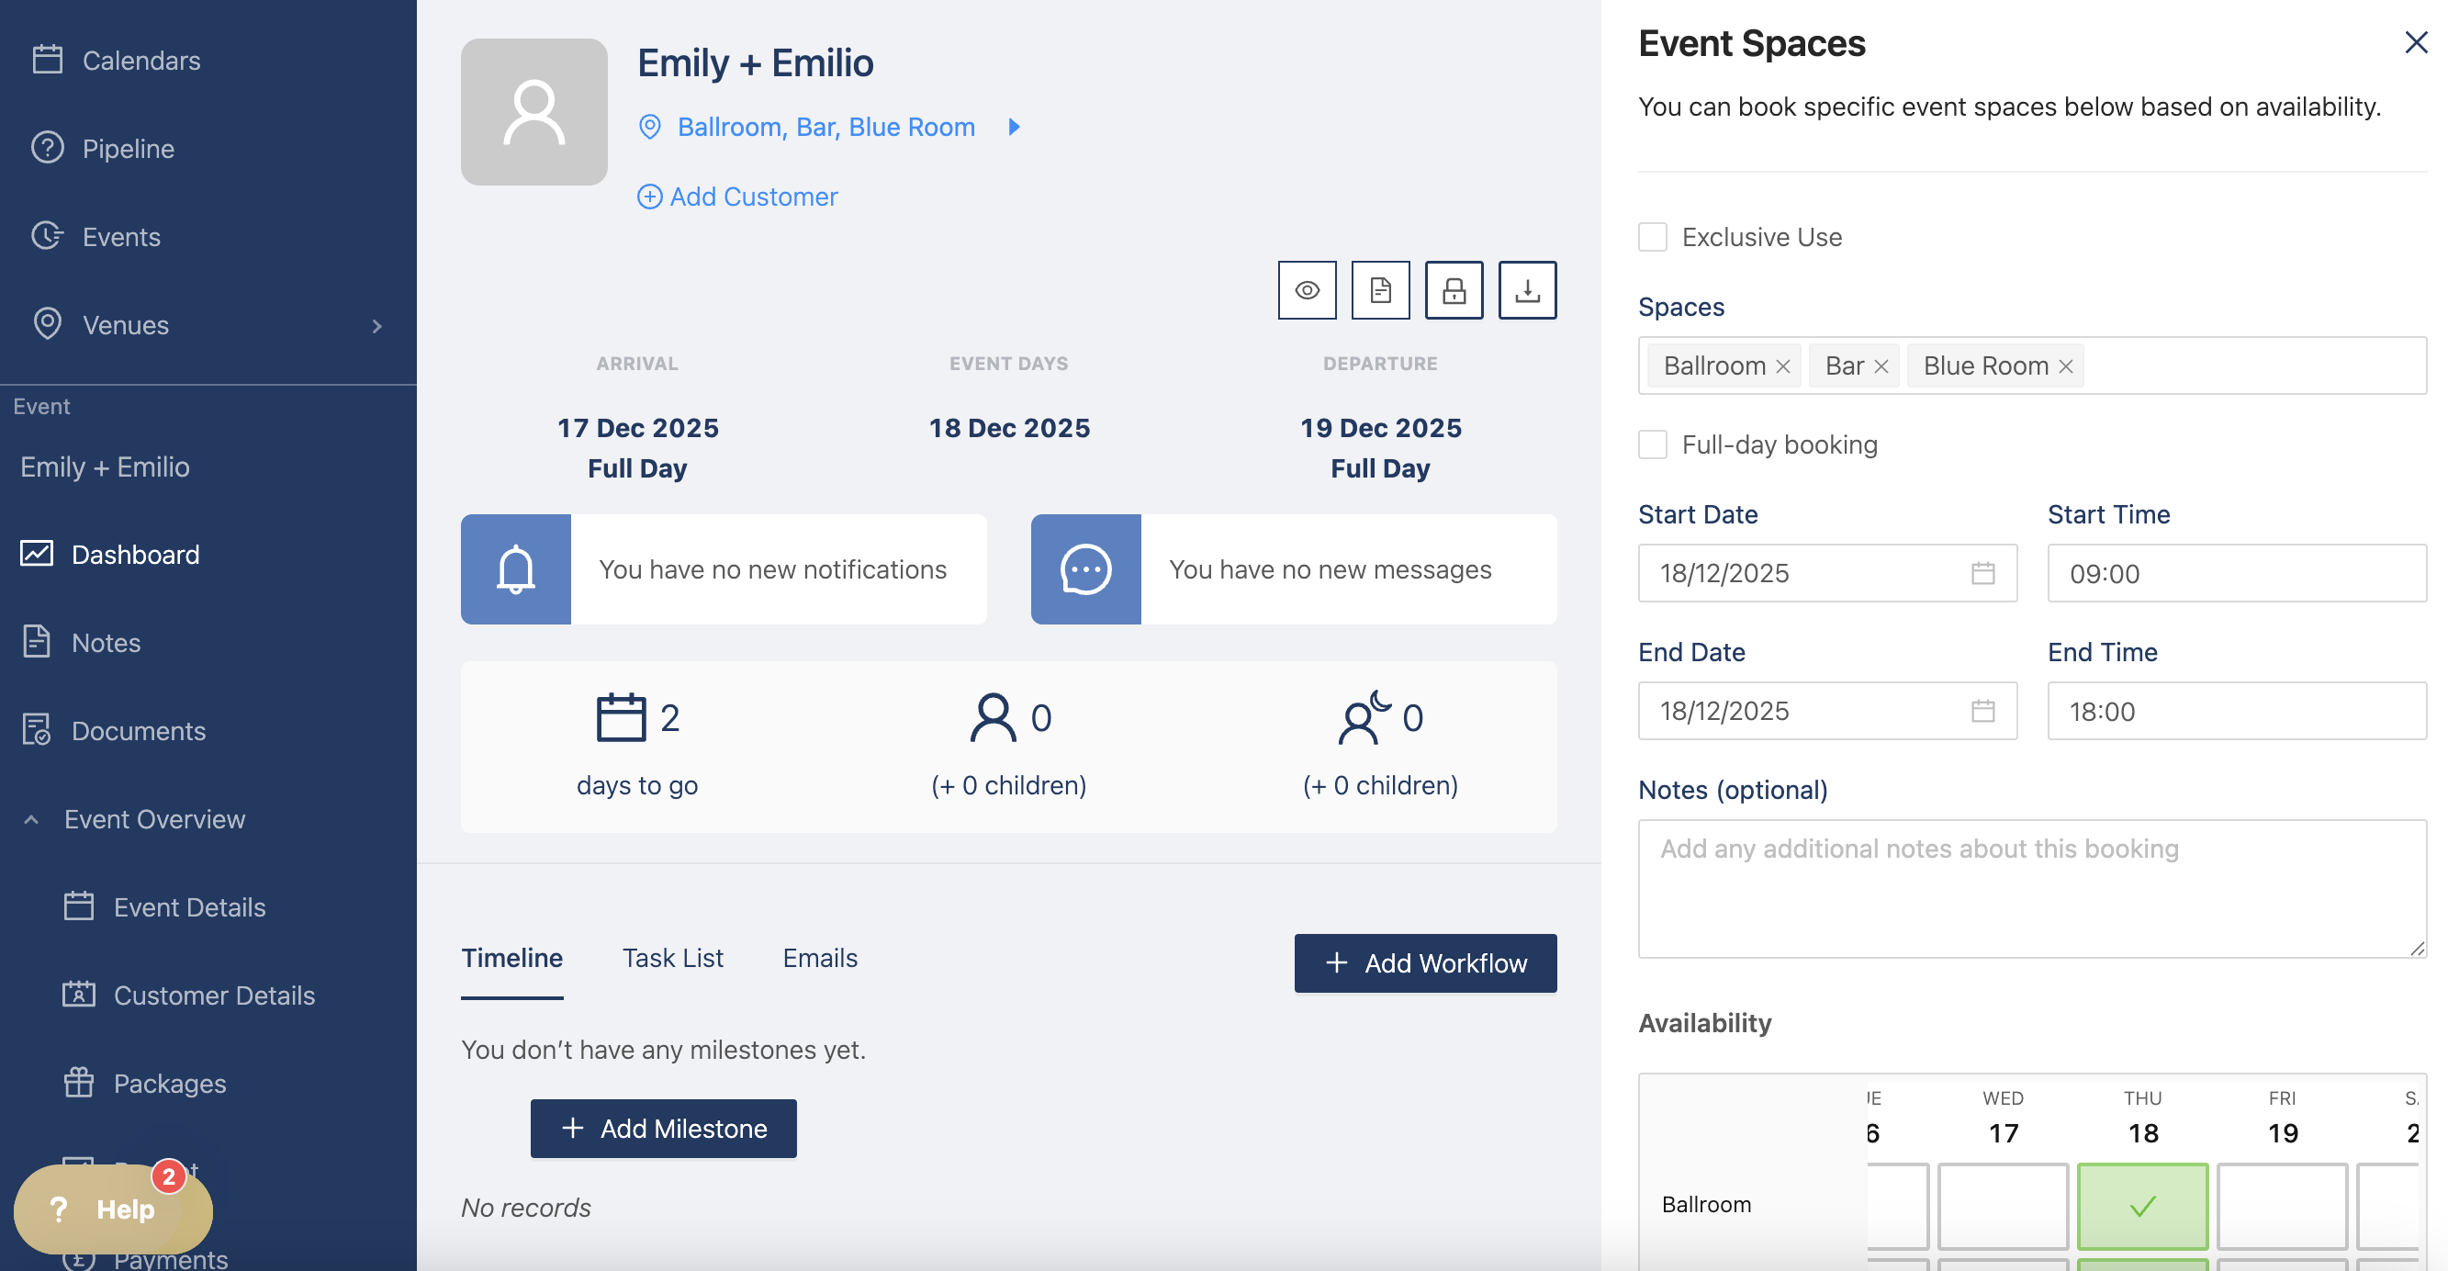Collapse the Event Overview section
Screen dimensions: 2448x1271
coord(31,819)
